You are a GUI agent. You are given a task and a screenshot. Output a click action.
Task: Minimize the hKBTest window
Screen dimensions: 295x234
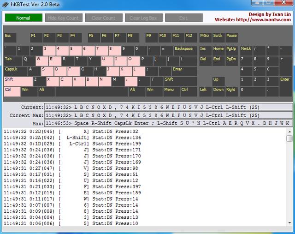[257, 3]
